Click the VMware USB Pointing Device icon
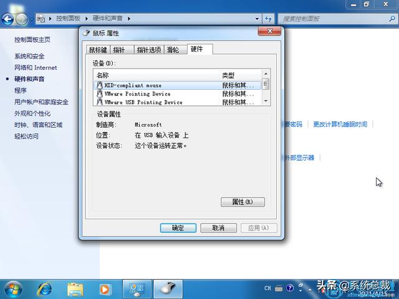This screenshot has width=399, height=299. [100, 102]
